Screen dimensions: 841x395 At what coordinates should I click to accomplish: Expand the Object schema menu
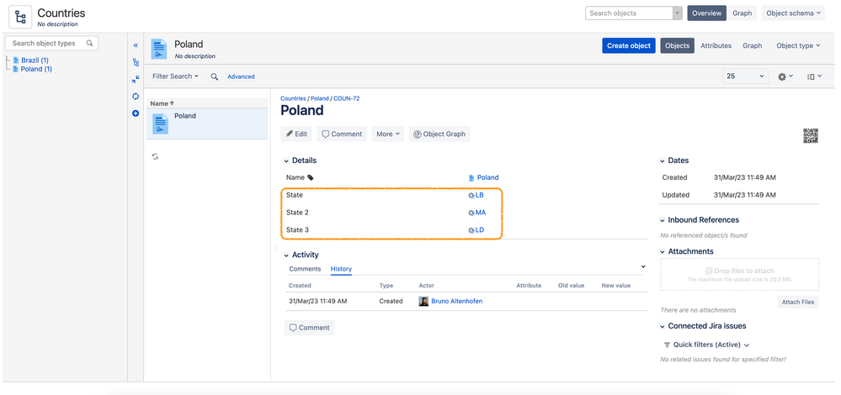tap(794, 13)
